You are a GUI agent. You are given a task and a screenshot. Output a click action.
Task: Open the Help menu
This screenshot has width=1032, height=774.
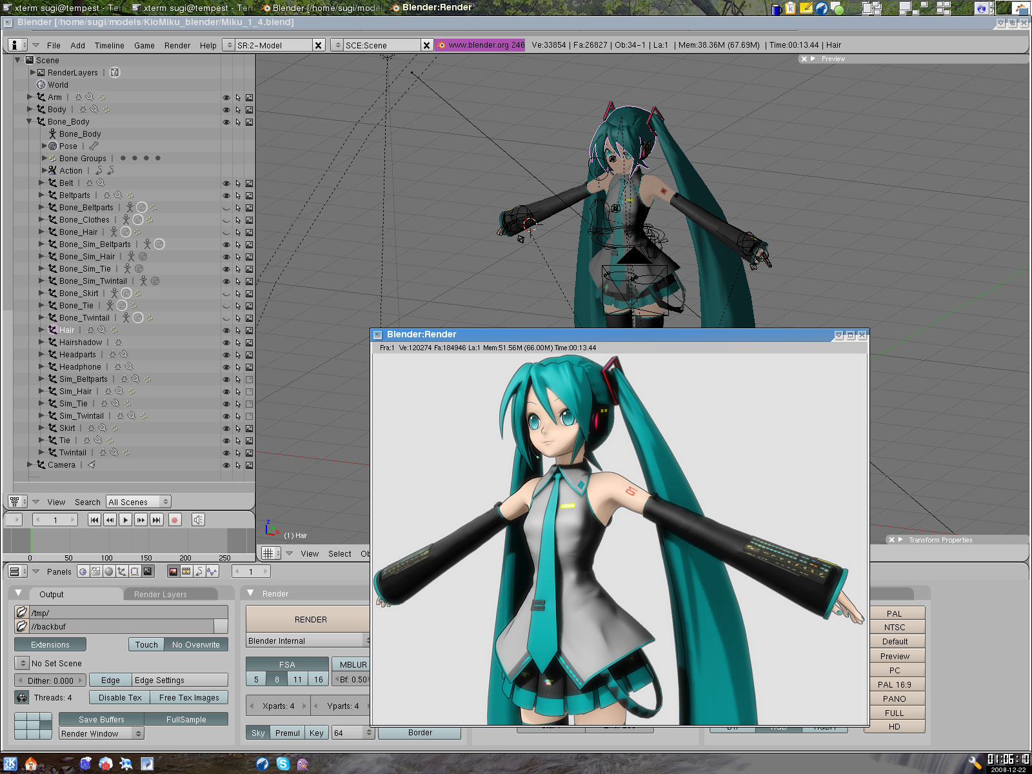click(x=208, y=45)
